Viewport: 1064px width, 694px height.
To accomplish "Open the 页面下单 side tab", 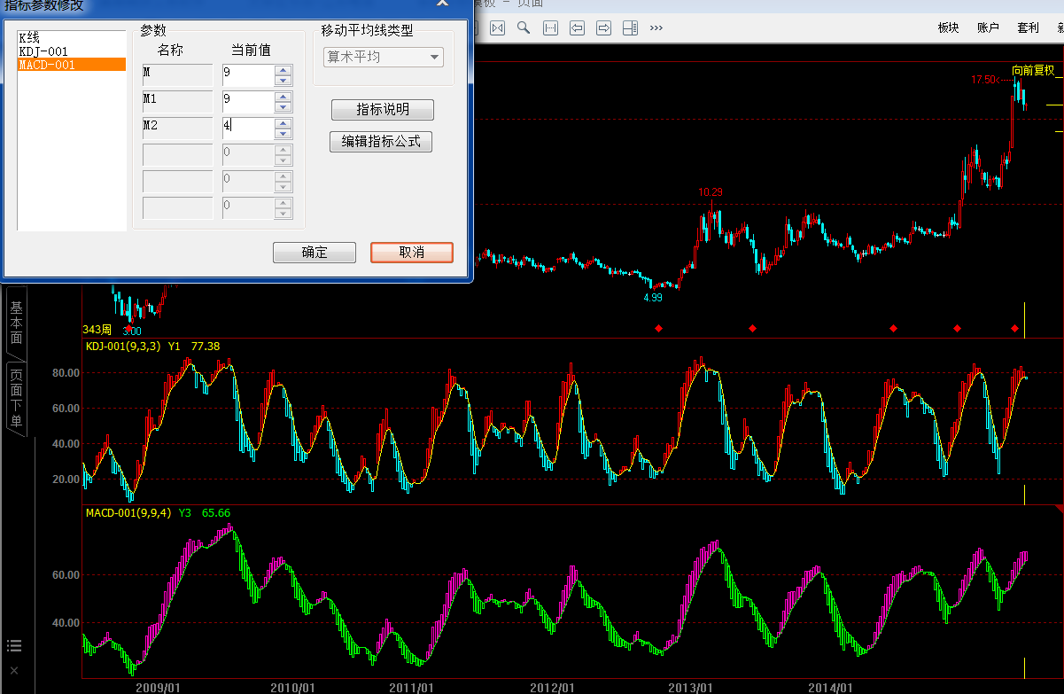I will tap(16, 399).
